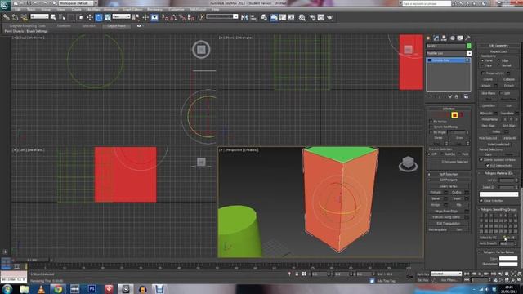Enable the By Vertex checkbox
Image resolution: width=523 pixels, height=294 pixels.
(x=431, y=122)
